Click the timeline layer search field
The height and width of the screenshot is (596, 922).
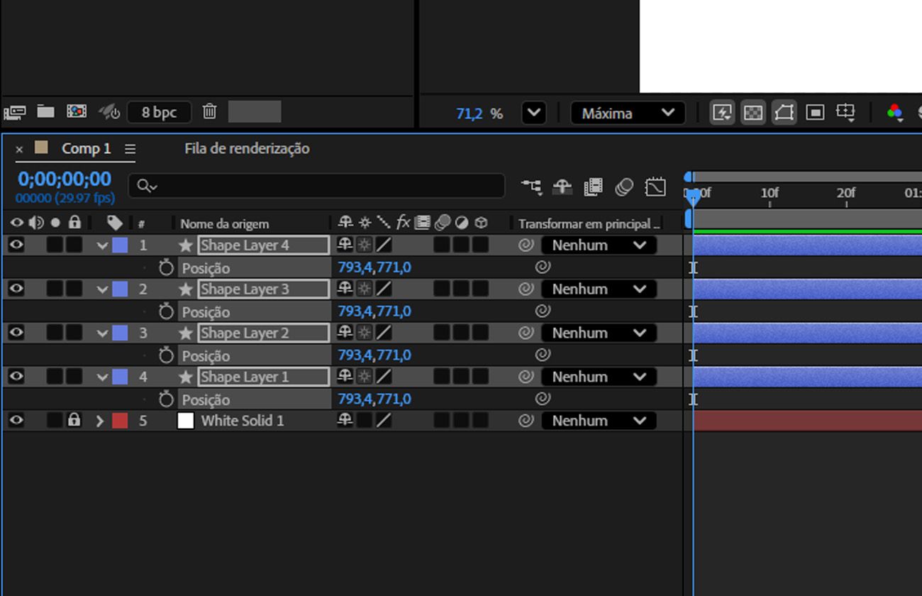(x=316, y=186)
